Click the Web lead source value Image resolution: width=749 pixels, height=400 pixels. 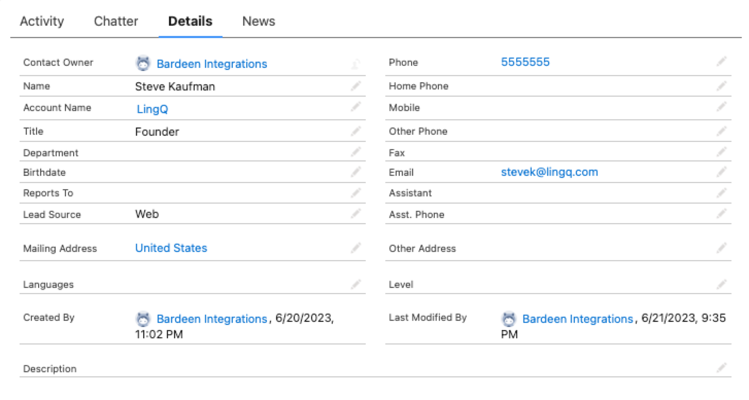point(147,214)
